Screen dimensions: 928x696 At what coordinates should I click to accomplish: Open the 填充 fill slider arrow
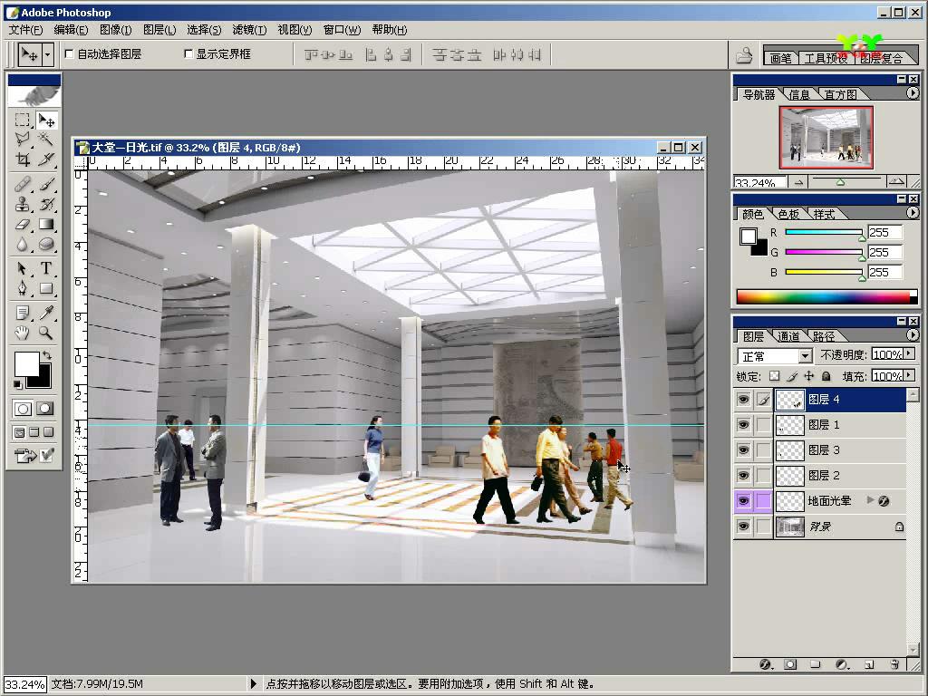click(909, 375)
